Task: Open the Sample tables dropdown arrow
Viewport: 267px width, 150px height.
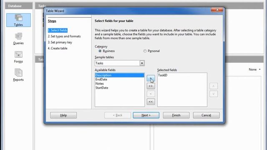Action: (142, 63)
